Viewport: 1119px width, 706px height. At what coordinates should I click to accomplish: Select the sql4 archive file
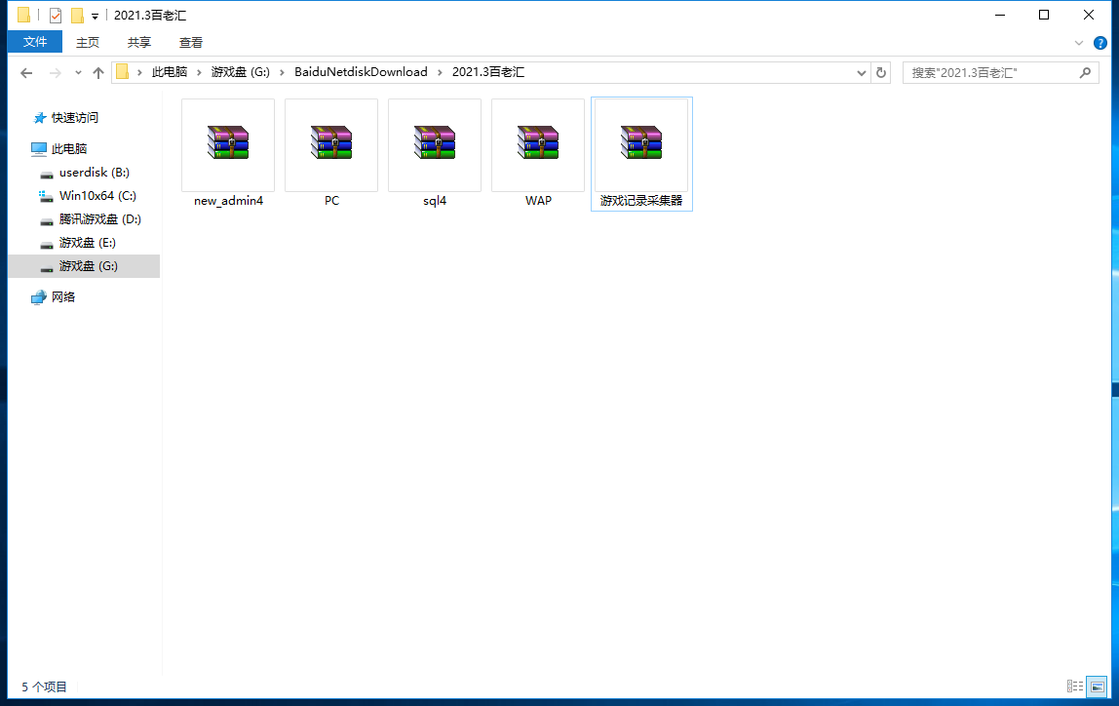[435, 144]
